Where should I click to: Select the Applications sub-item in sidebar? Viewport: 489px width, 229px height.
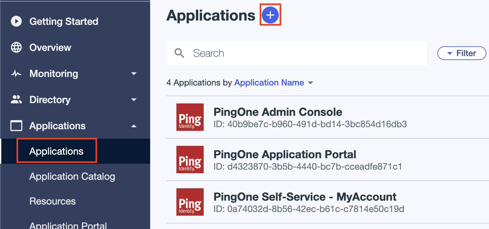point(56,151)
